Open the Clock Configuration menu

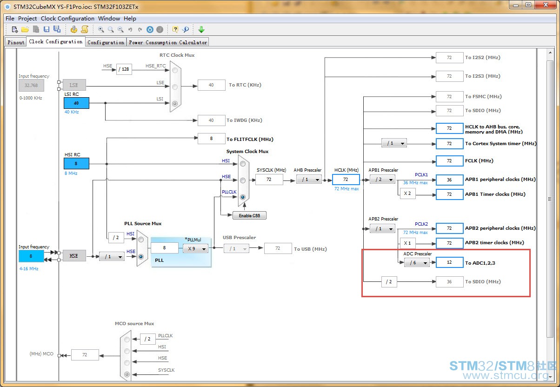click(67, 19)
